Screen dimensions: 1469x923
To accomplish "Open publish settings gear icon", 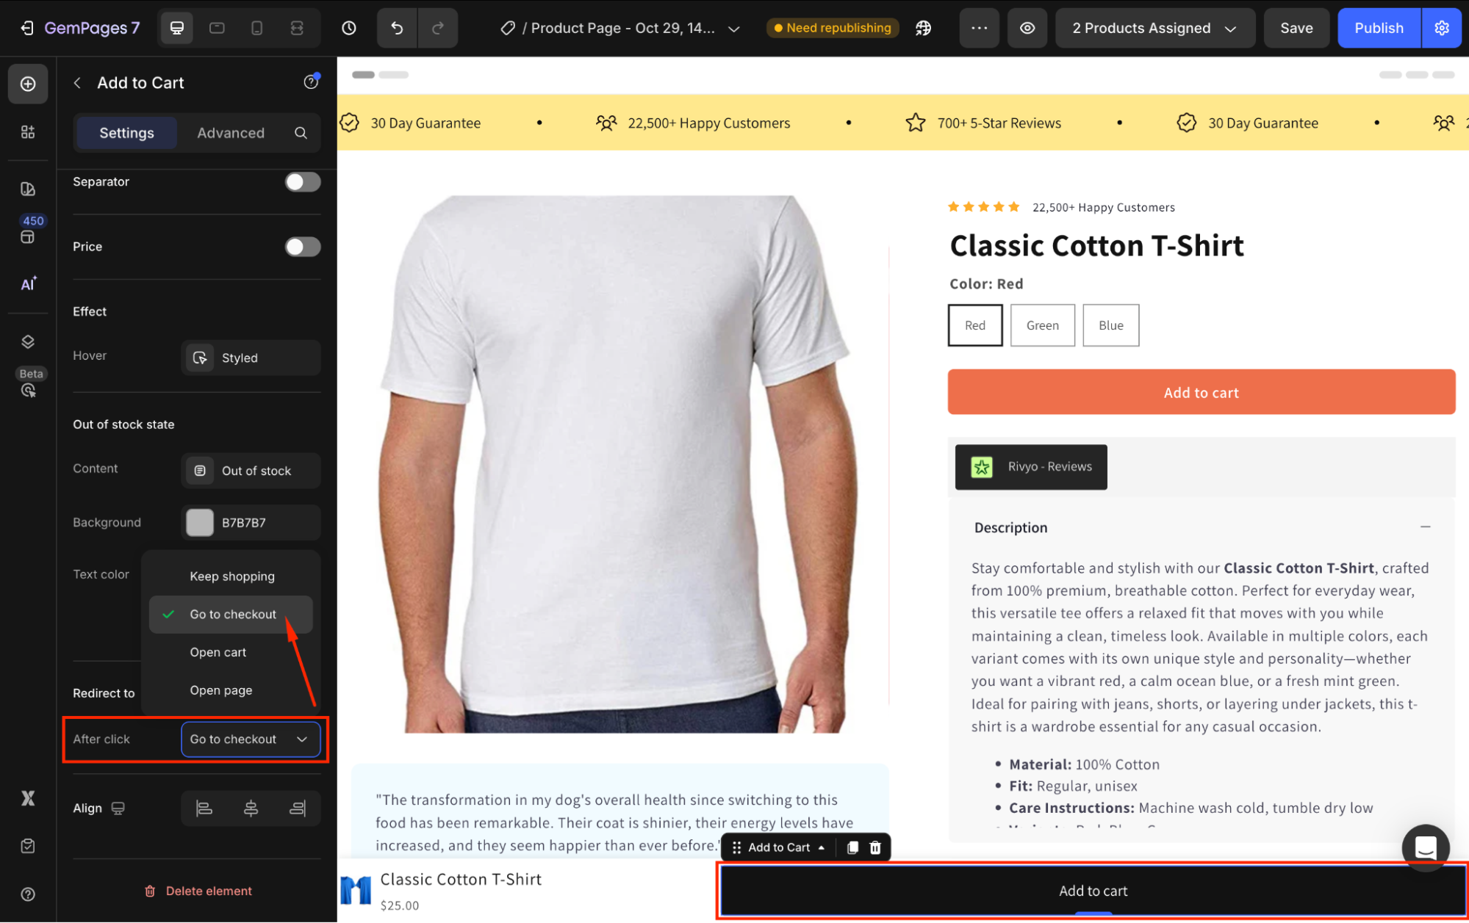I will pyautogui.click(x=1441, y=28).
